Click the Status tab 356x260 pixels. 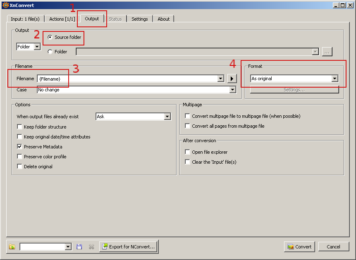tap(115, 19)
